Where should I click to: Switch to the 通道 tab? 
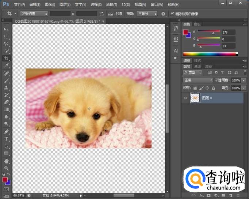[198, 66]
